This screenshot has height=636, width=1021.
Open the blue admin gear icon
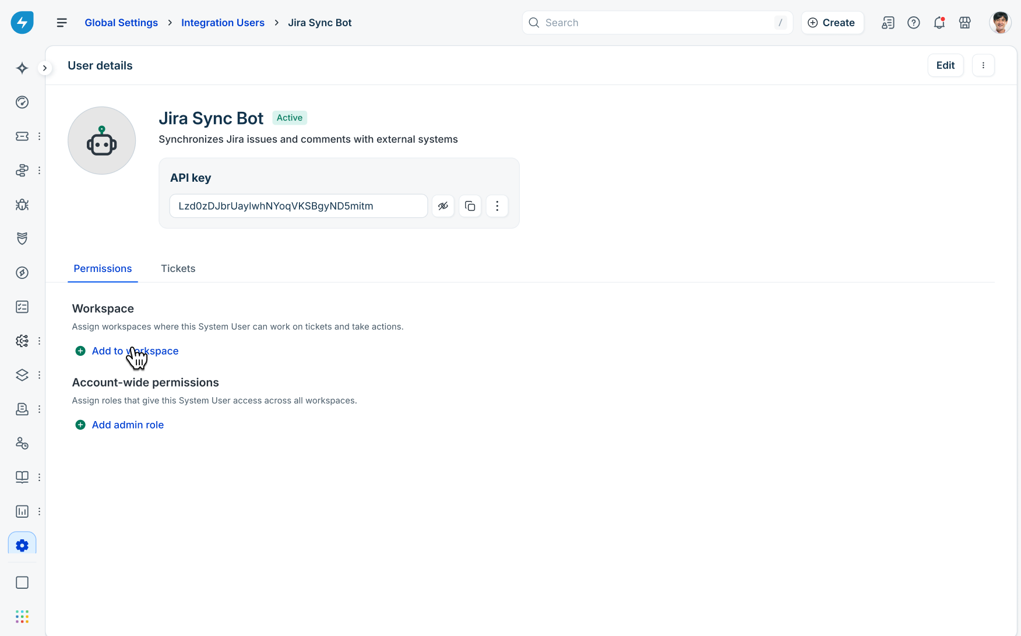22,545
